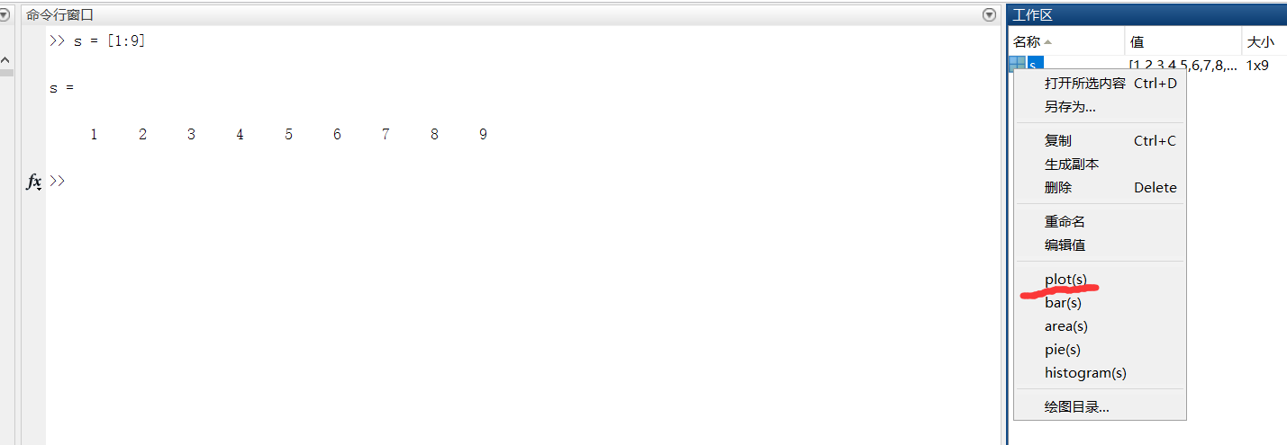The height and width of the screenshot is (445, 1287).
Task: Rename variable using 重命名
Action: [x=1065, y=222]
